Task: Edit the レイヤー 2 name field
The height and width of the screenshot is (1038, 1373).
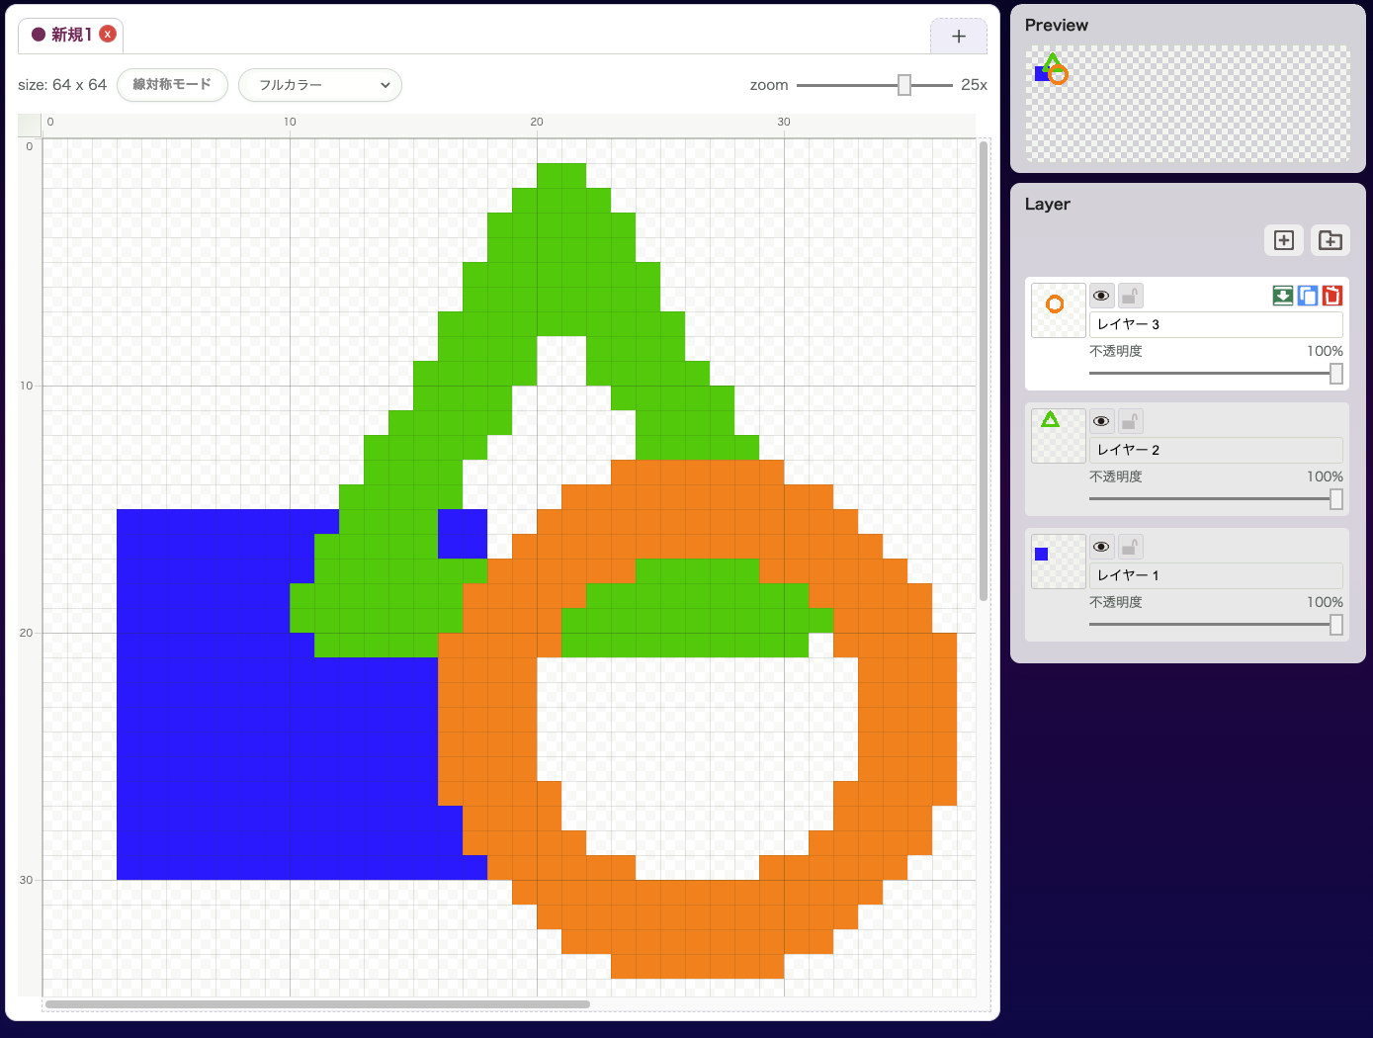Action: (x=1216, y=450)
